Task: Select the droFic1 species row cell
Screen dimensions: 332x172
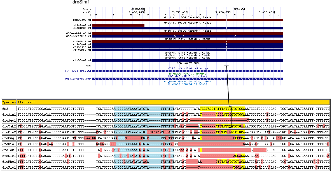Action: [x=9, y=168]
